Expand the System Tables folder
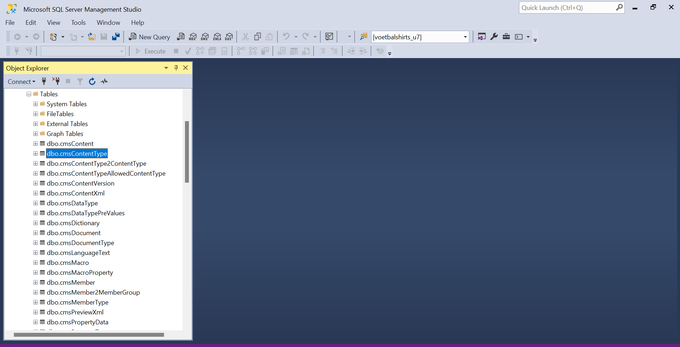 35,104
